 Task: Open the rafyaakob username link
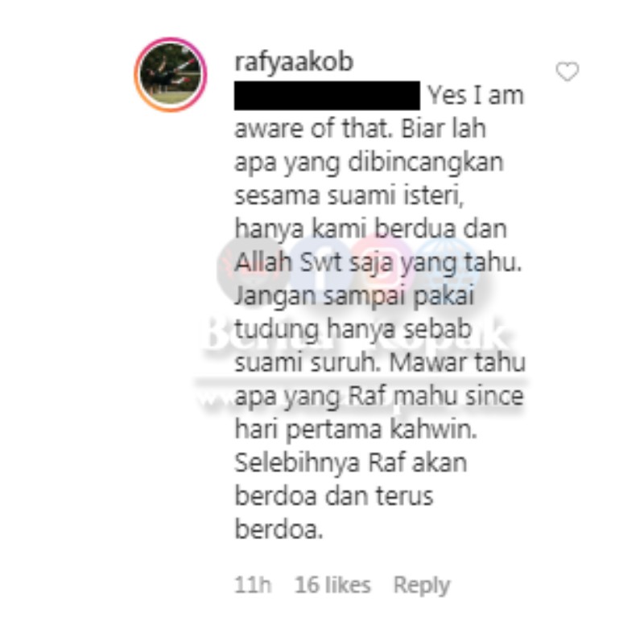tap(294, 62)
